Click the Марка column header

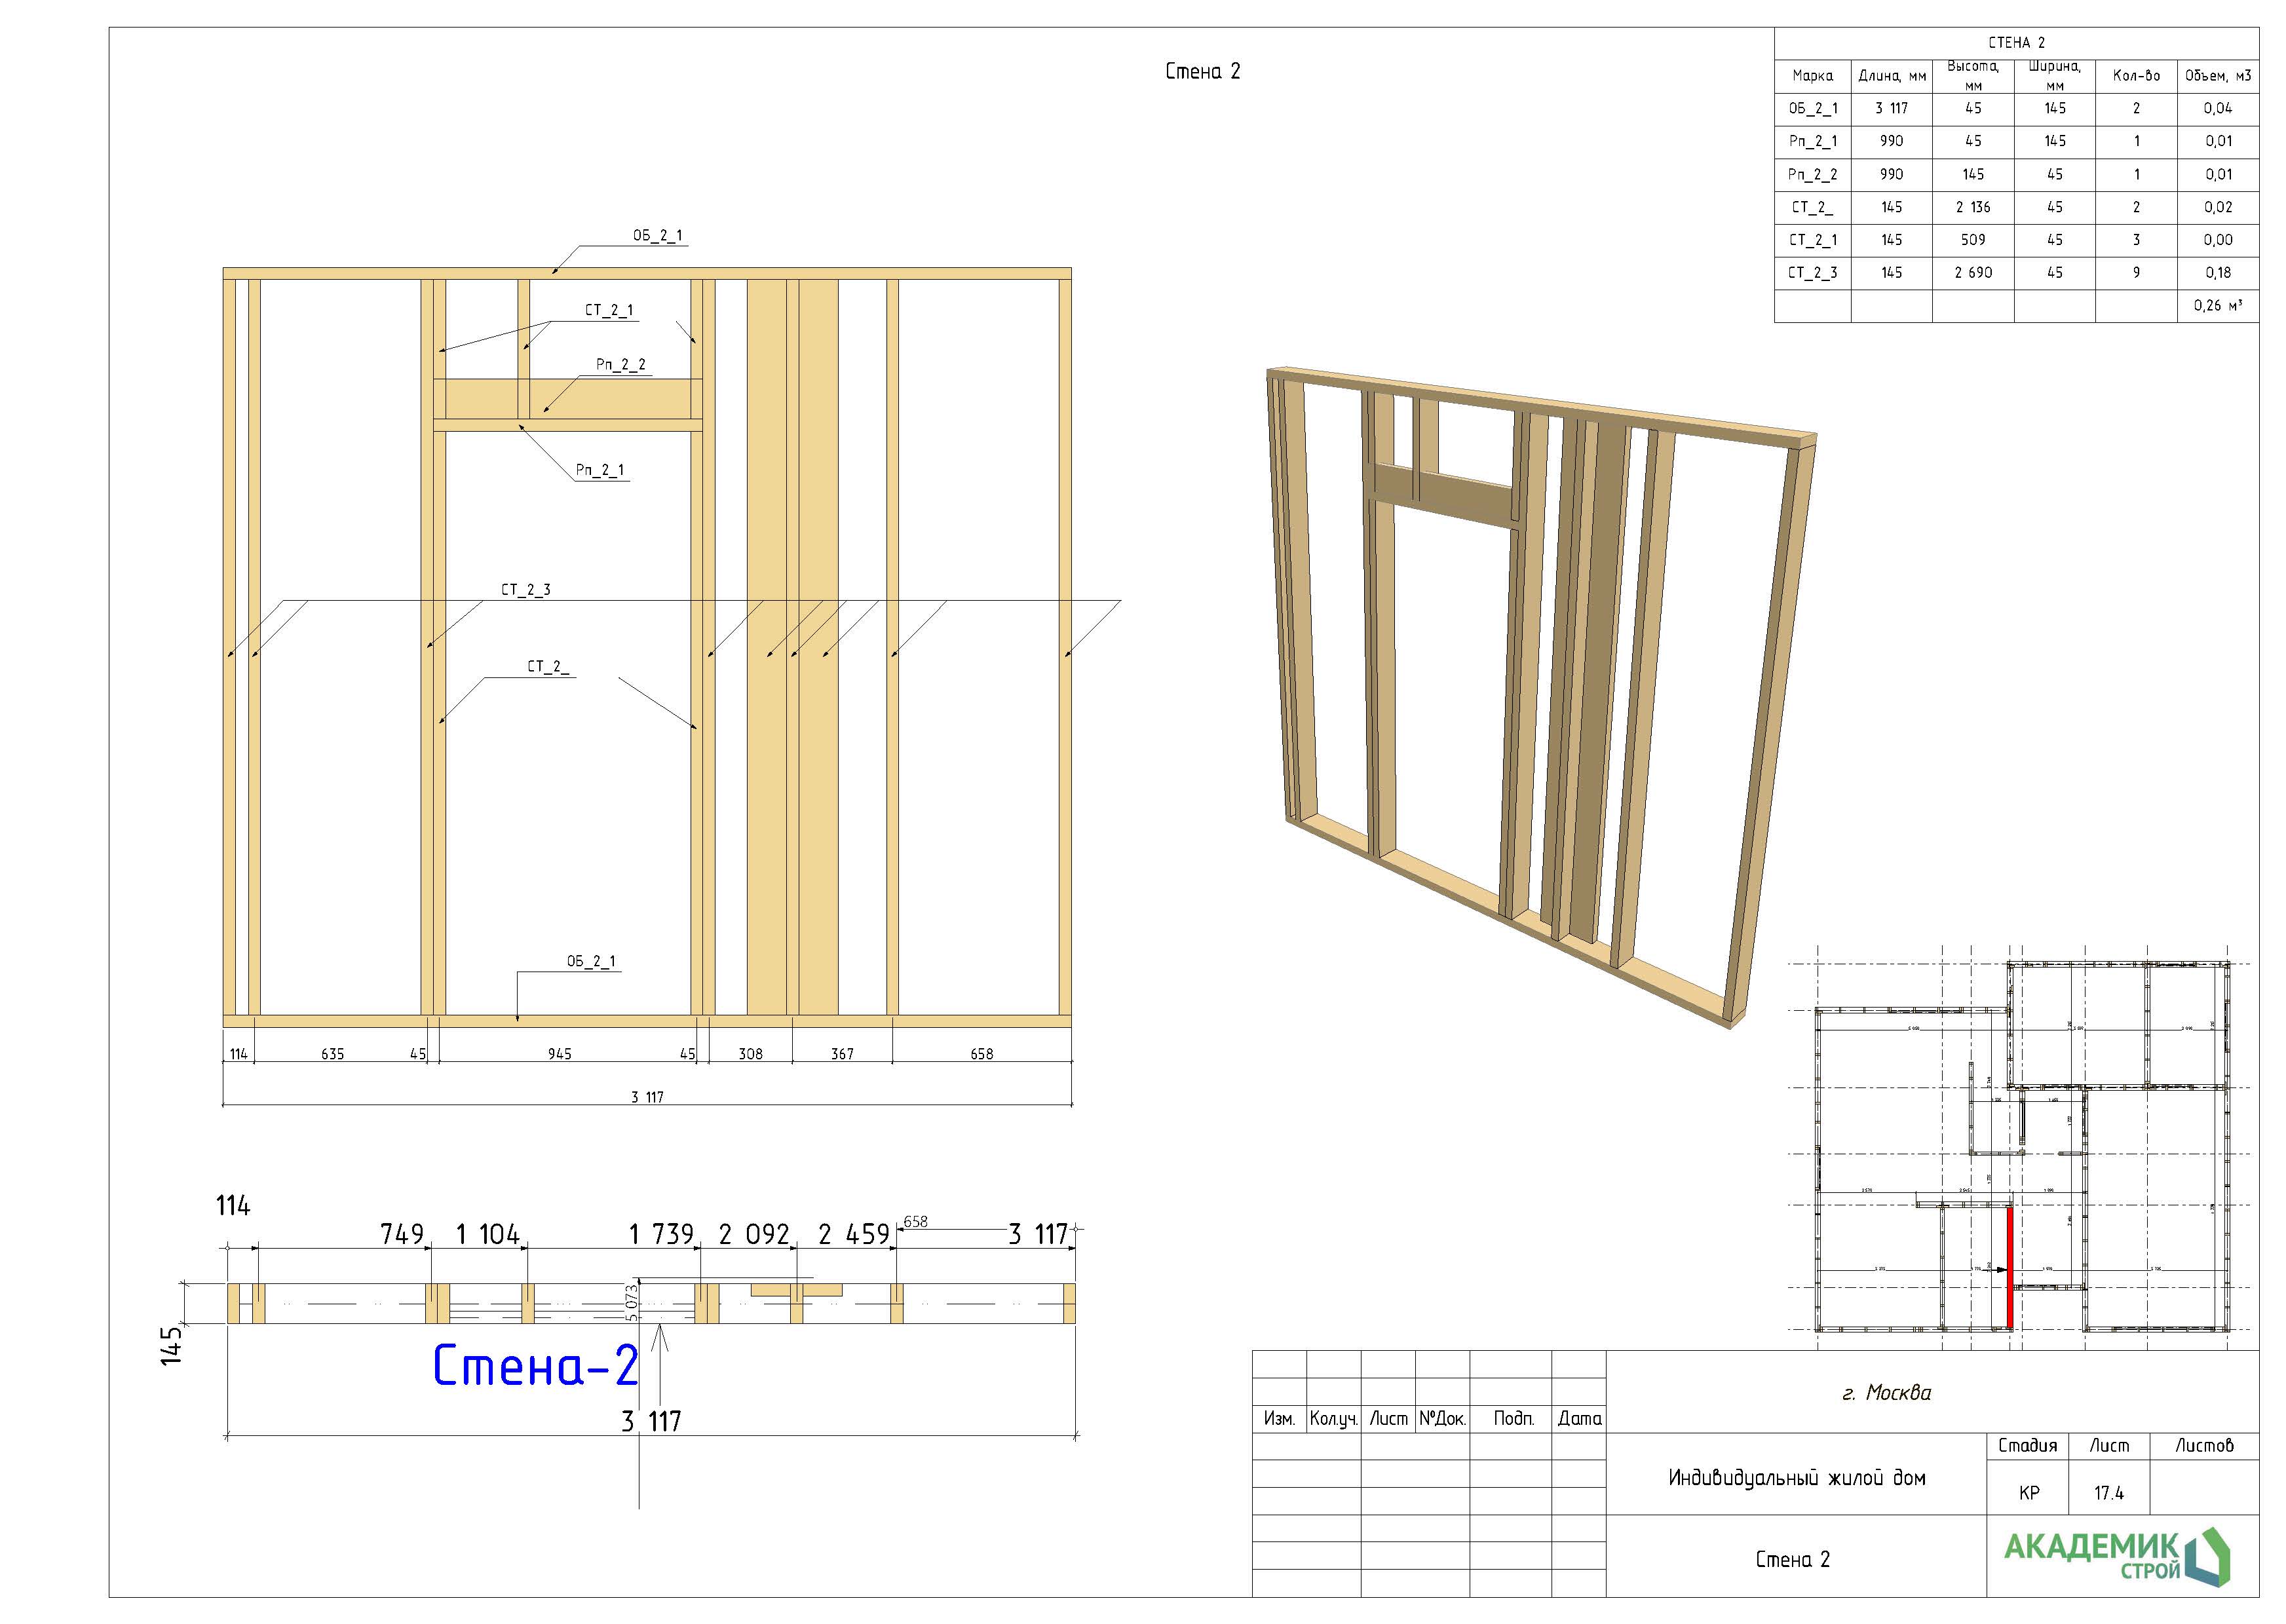[1812, 76]
